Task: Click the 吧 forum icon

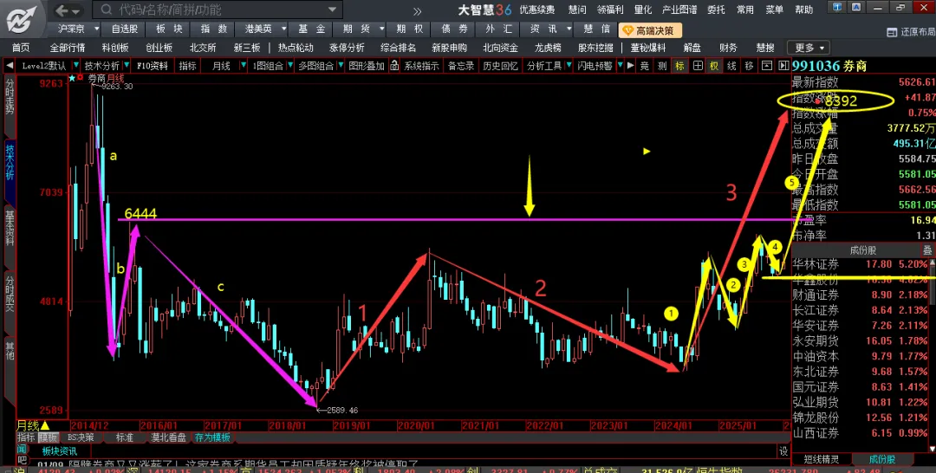Action: click(22, 461)
